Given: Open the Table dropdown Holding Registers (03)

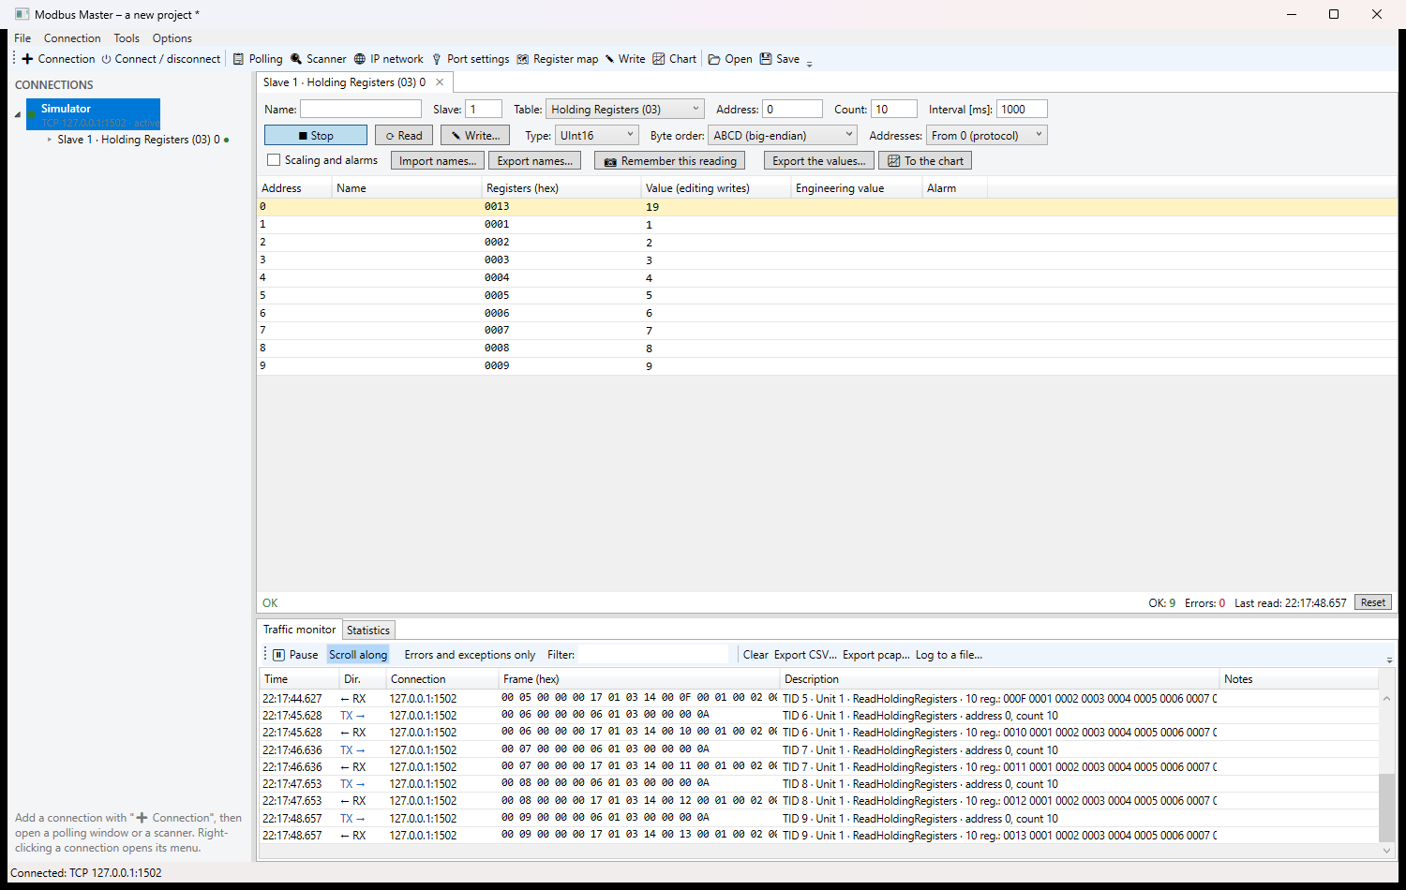Looking at the screenshot, I should pos(626,110).
